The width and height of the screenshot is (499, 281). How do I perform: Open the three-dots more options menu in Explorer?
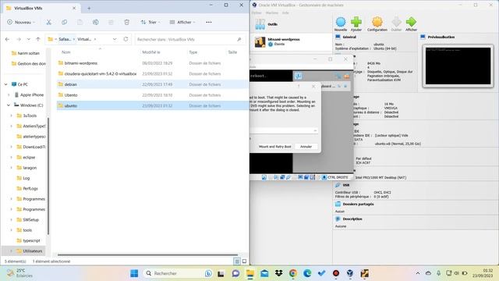209,22
